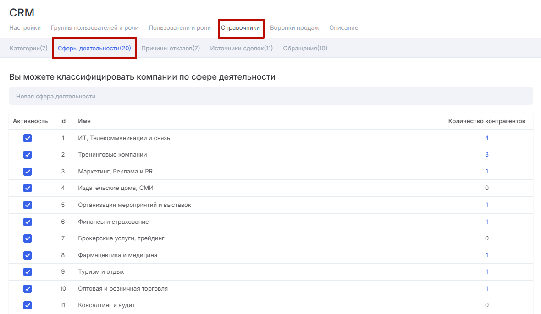Open counterparty count link for Фармацевтика и медицина
Screen dimensions: 541x314
tap(486, 255)
